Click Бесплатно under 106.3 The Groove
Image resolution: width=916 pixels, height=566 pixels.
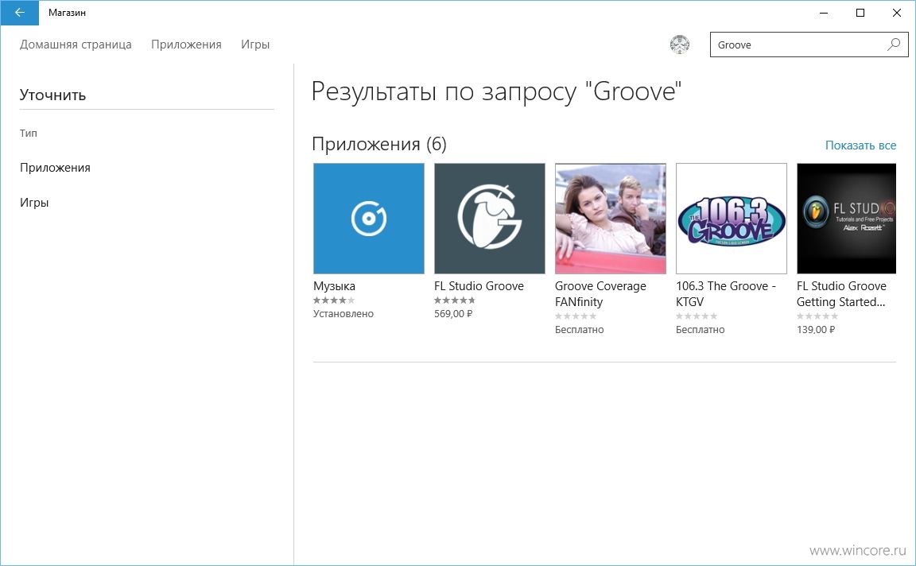[x=701, y=329]
